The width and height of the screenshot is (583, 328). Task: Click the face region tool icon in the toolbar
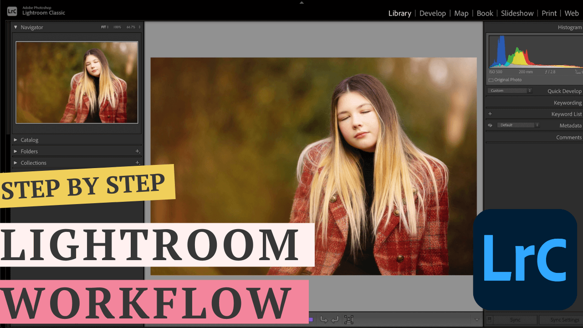348,319
